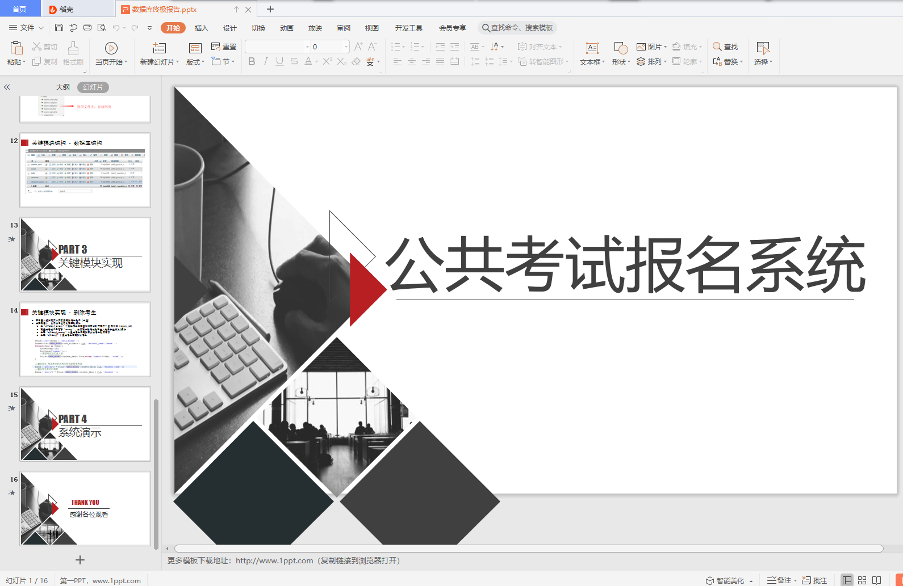Toggle Italic formatting

265,61
